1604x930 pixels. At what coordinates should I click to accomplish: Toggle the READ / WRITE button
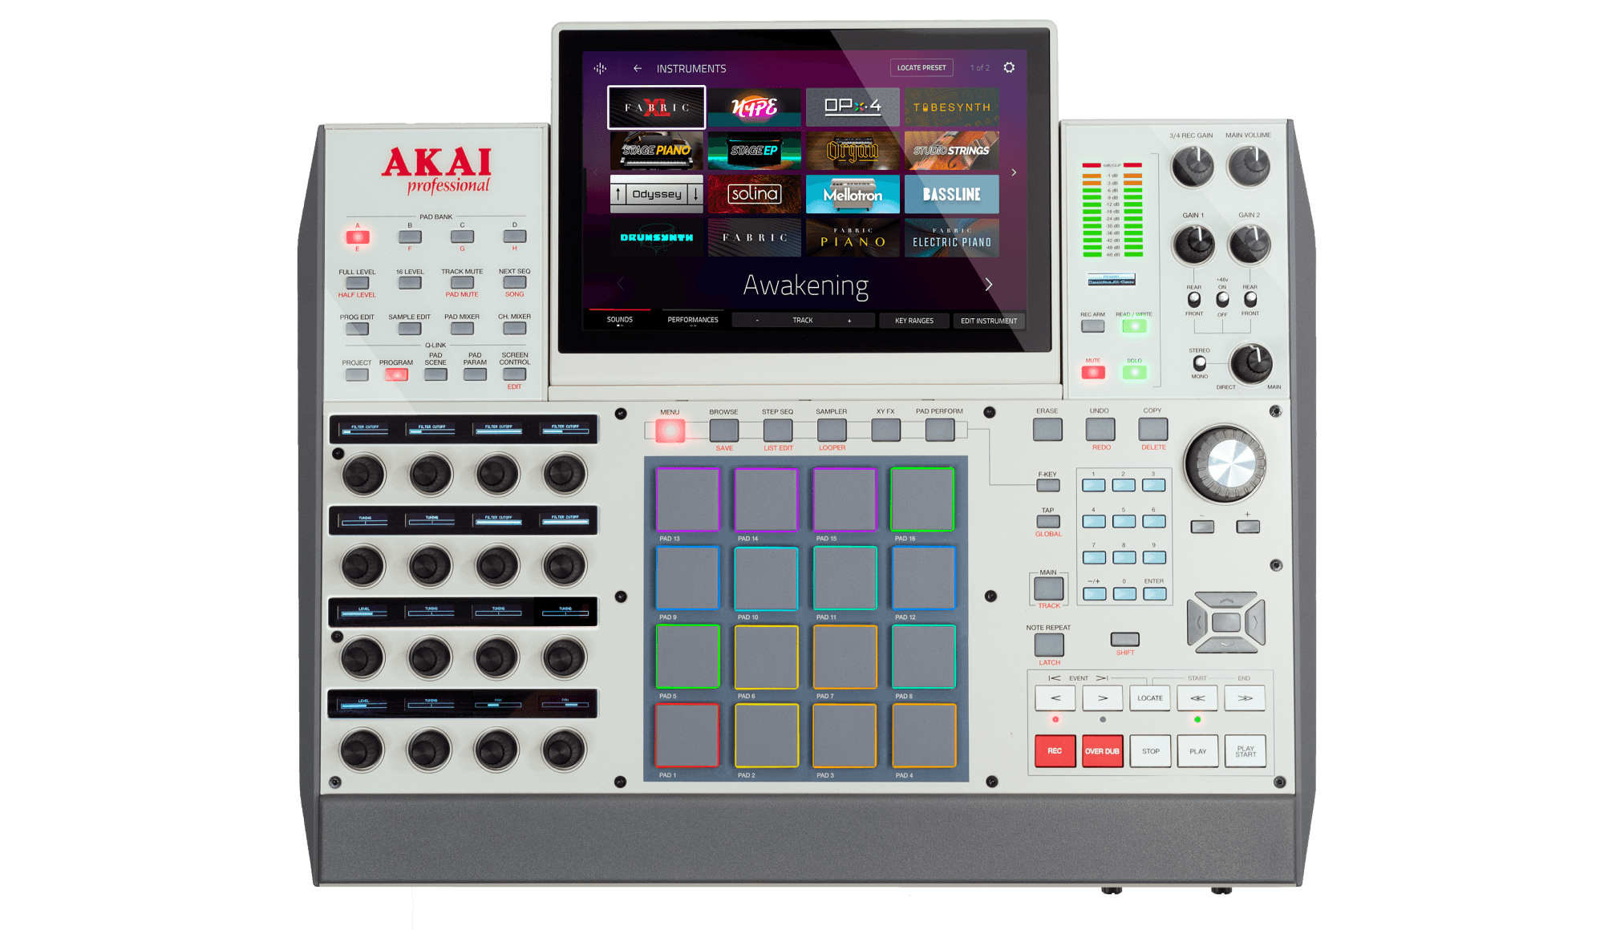pyautogui.click(x=1134, y=326)
